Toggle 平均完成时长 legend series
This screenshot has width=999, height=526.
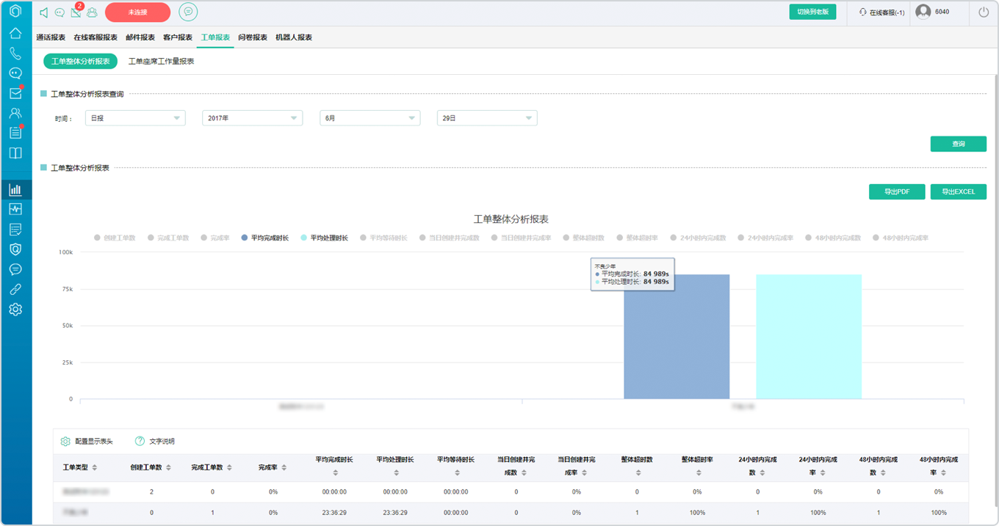coord(264,238)
